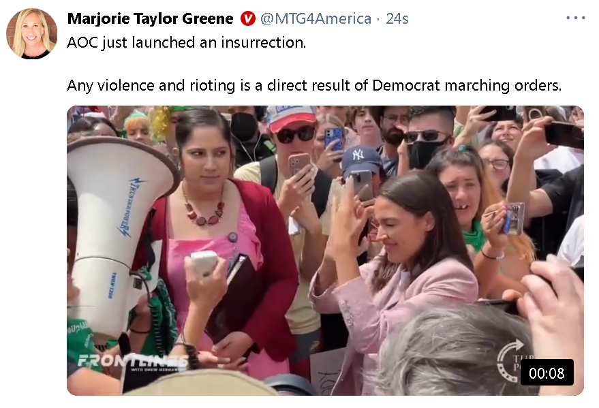Open Marjorie Taylor Greene's profile avatar

[x=32, y=34]
